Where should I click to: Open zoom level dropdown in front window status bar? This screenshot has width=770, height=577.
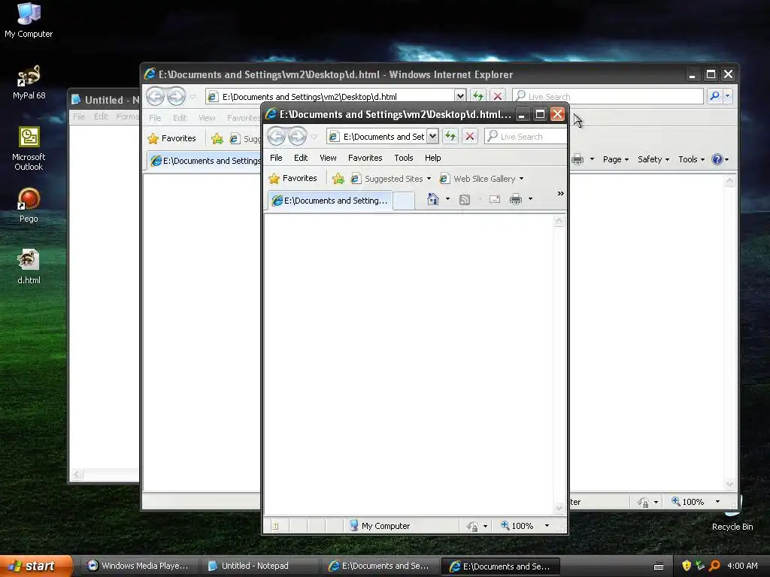pyautogui.click(x=547, y=526)
